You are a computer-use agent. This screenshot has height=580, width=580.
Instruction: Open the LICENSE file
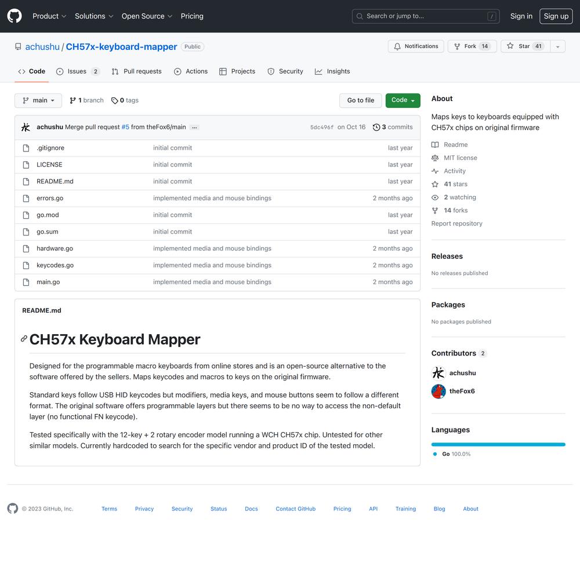pos(49,165)
